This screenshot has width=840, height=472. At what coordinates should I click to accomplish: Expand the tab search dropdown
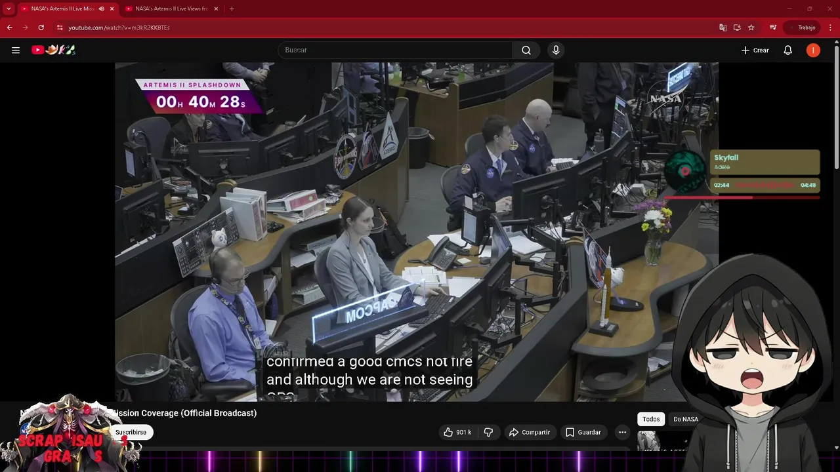pos(9,9)
